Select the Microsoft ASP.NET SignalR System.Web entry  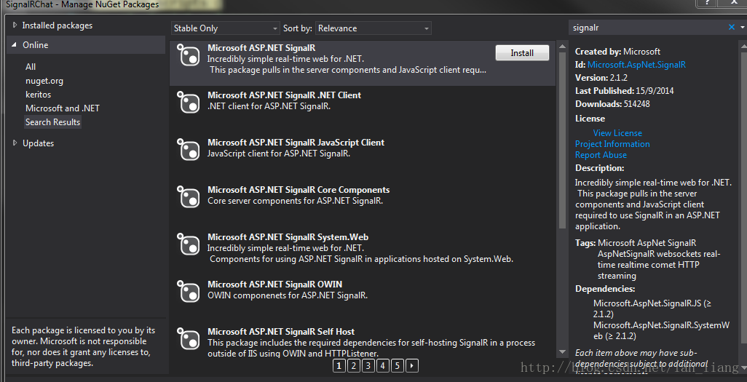363,250
